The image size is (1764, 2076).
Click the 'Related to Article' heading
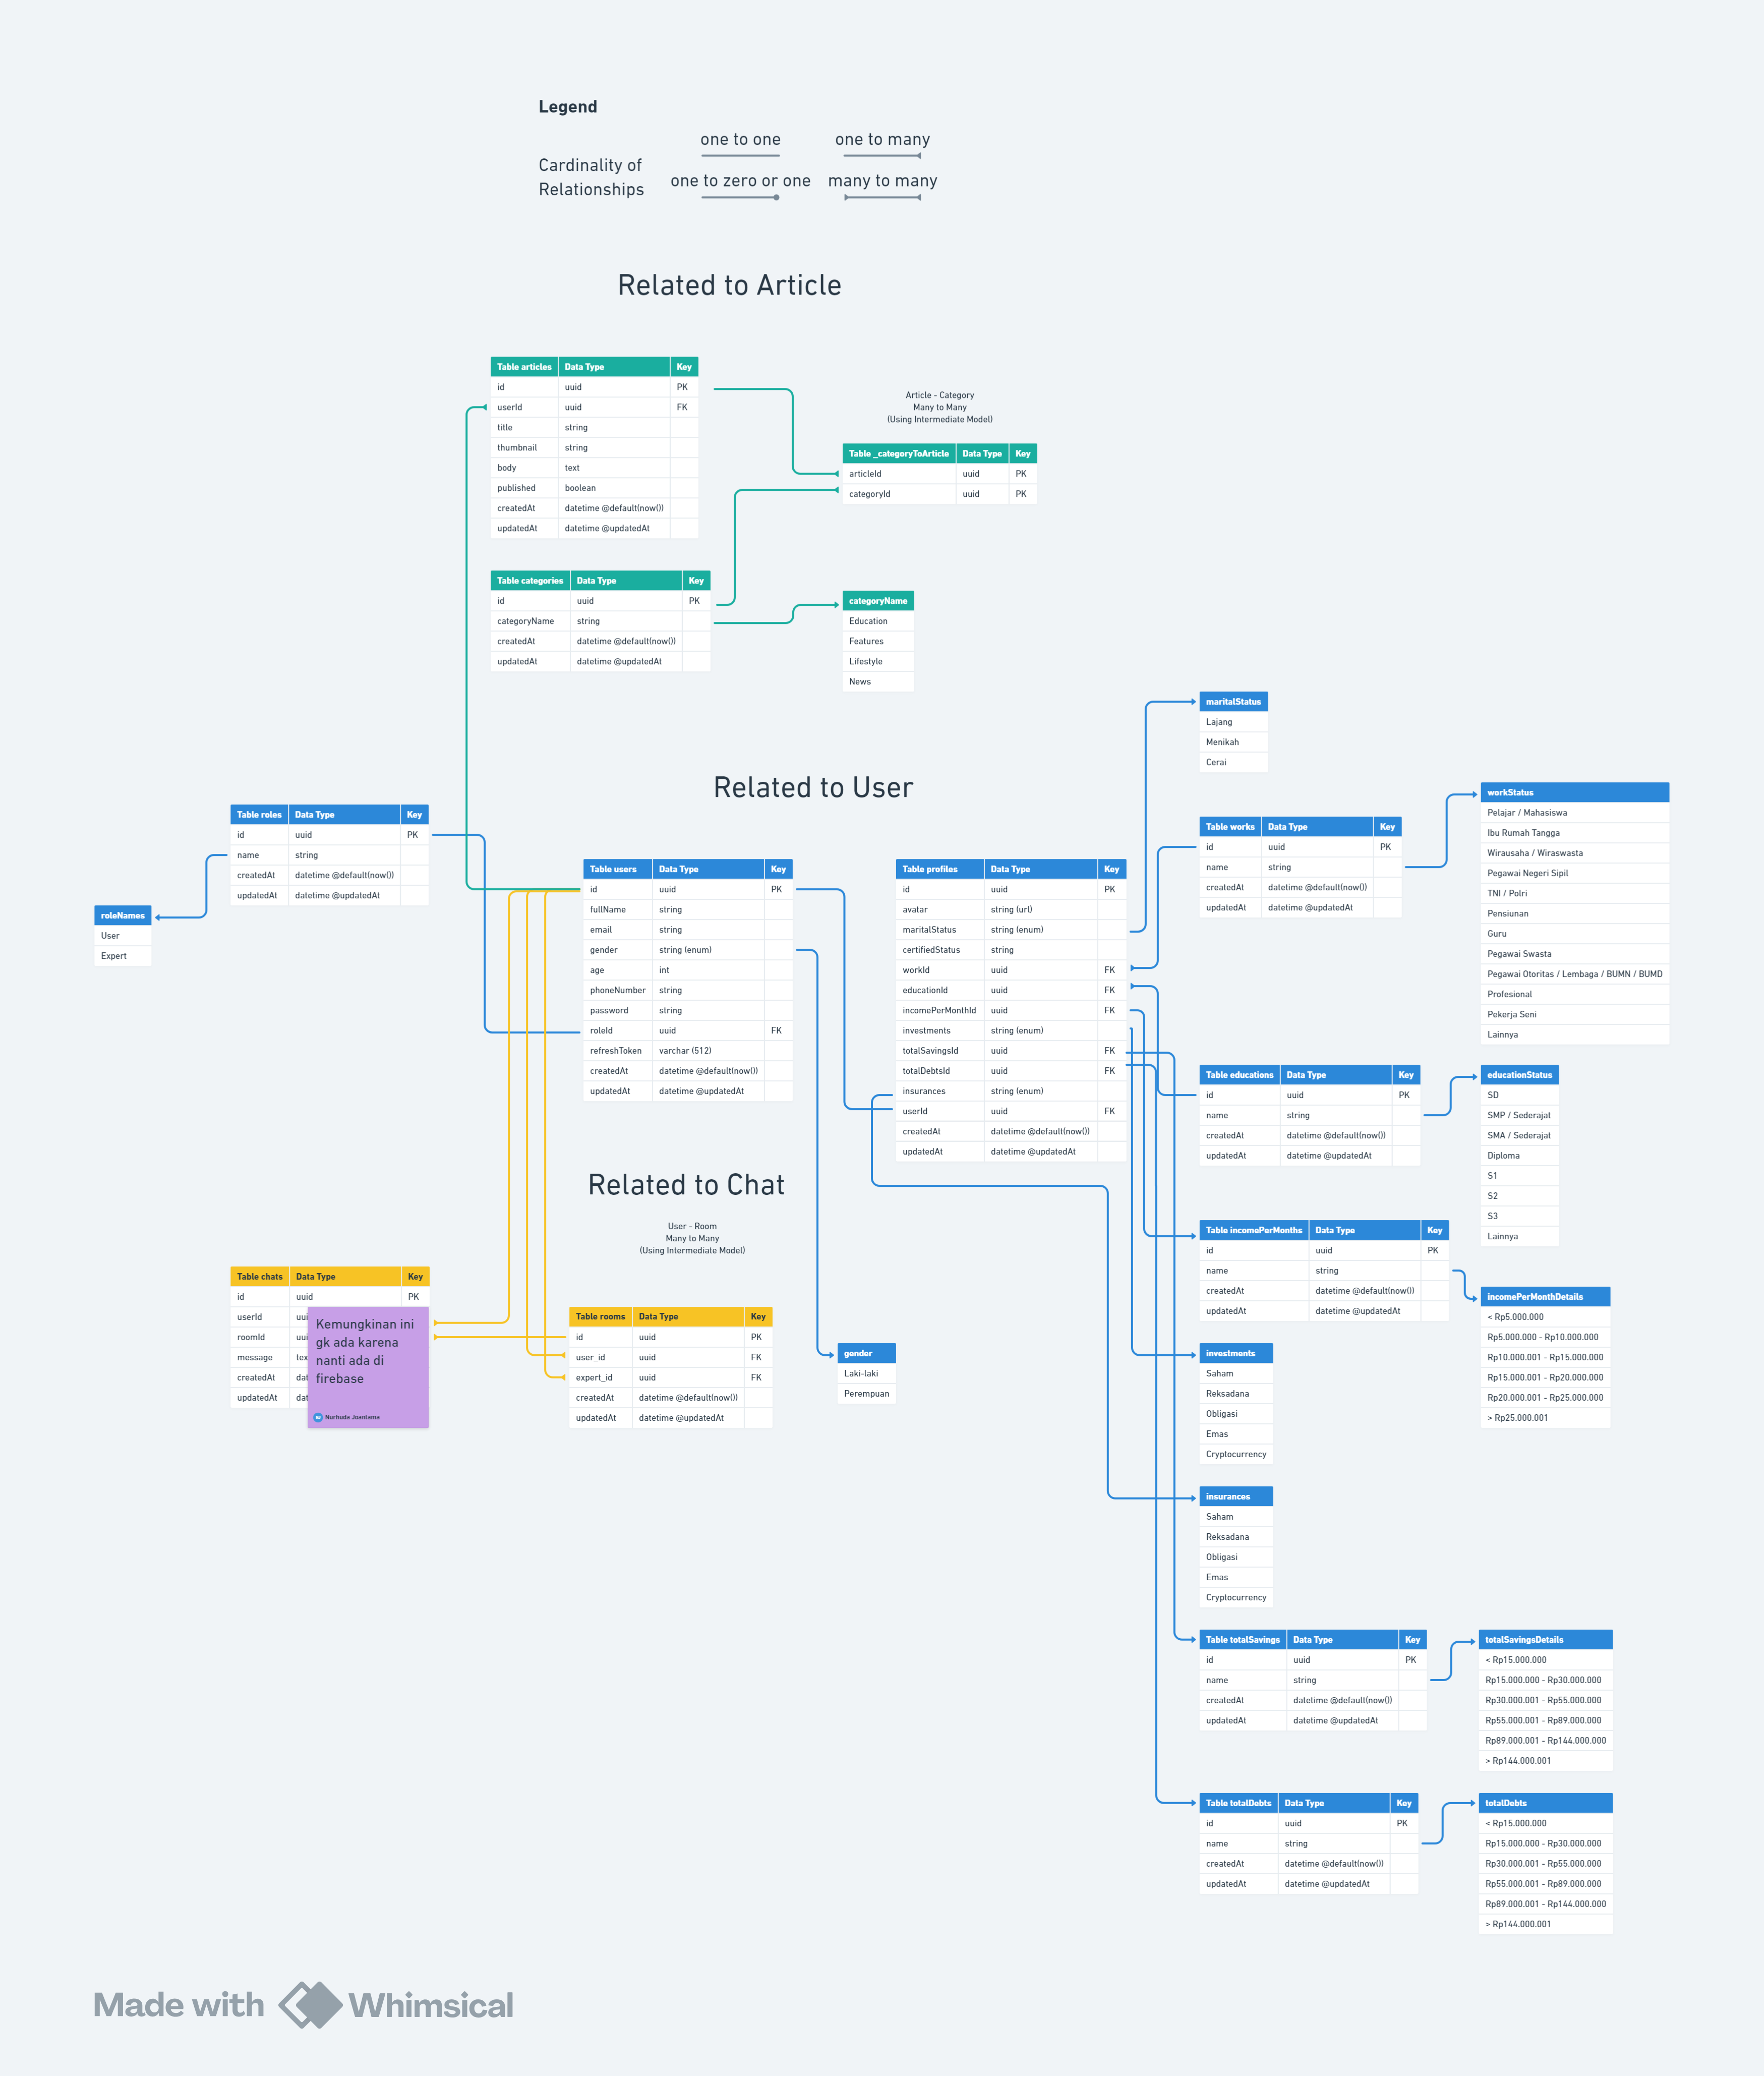pyautogui.click(x=729, y=285)
